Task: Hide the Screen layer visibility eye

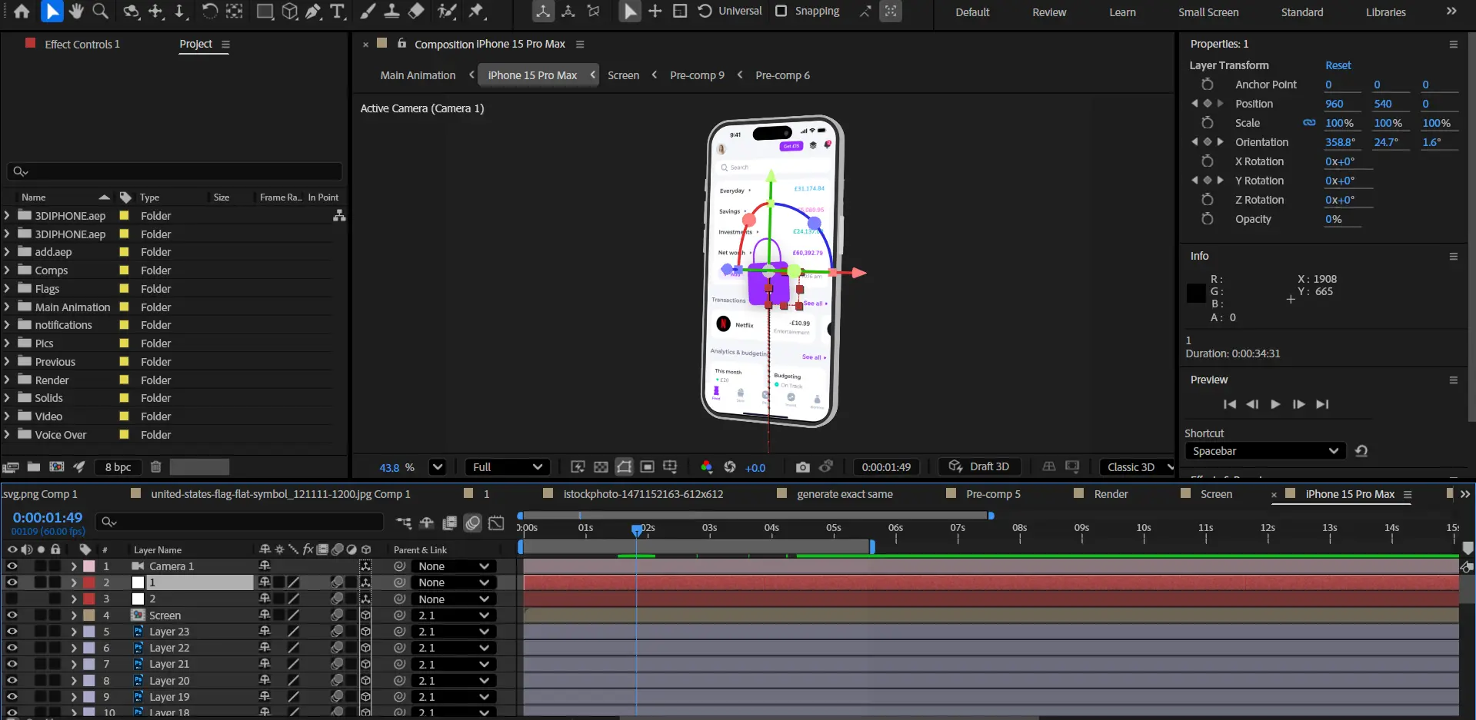Action: coord(12,615)
